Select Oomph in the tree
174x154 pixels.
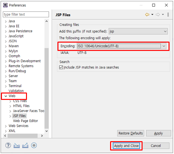14,56
